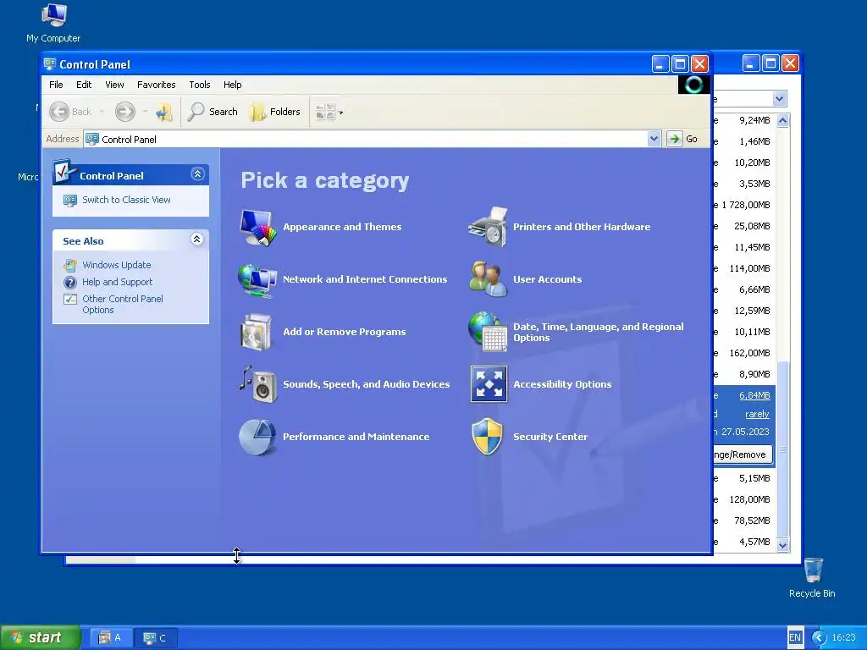Click the Search magnifier toolbar button
The image size is (867, 650).
tap(213, 112)
